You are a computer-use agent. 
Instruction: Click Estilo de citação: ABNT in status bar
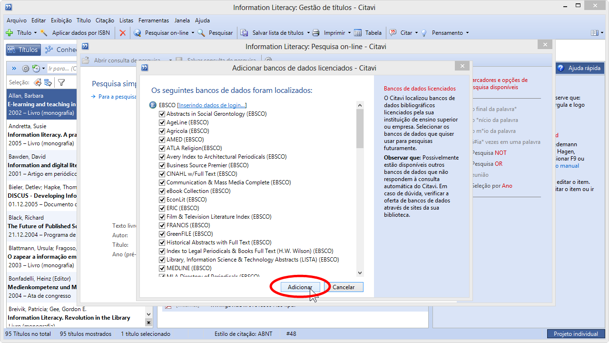coord(243,334)
